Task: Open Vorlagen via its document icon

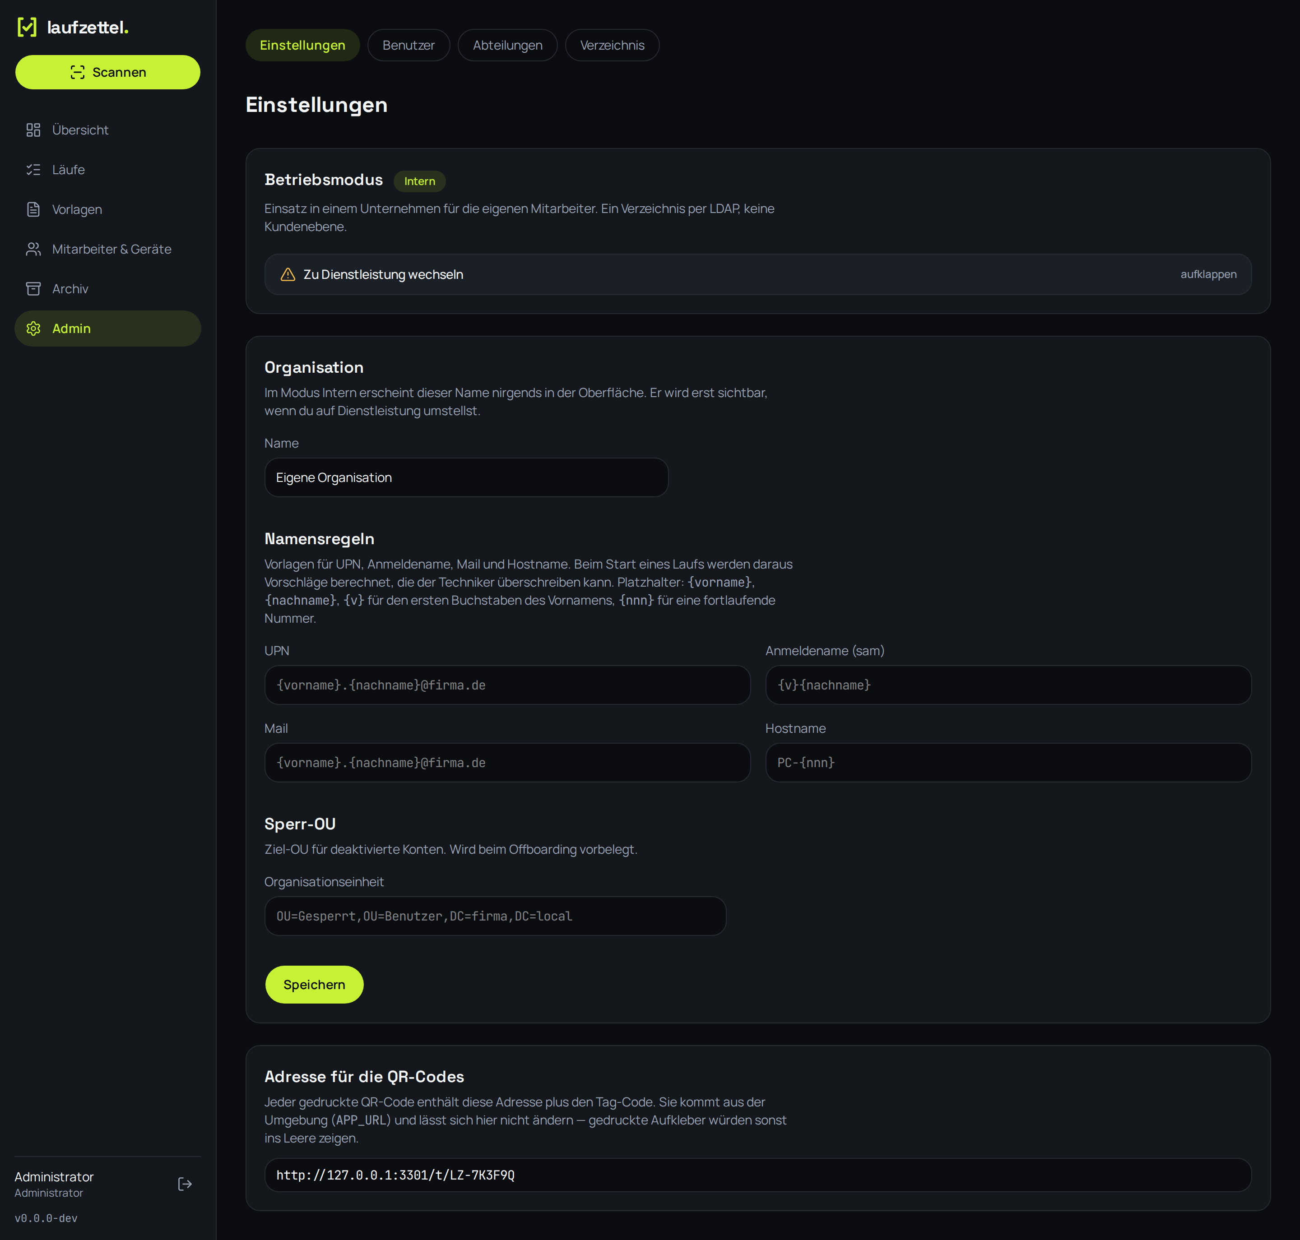Action: pos(33,209)
